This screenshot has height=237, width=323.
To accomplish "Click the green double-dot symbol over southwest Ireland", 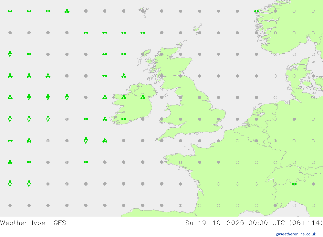I will (124, 119).
